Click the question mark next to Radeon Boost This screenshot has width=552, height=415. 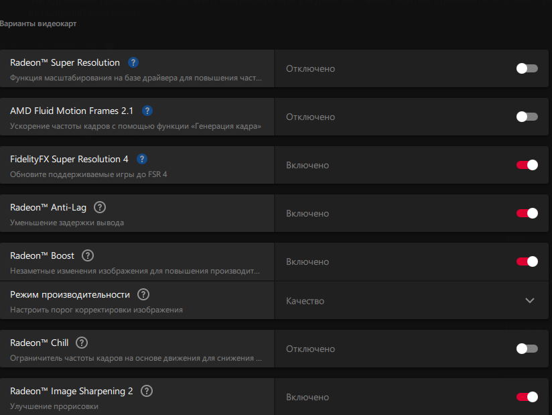click(88, 255)
